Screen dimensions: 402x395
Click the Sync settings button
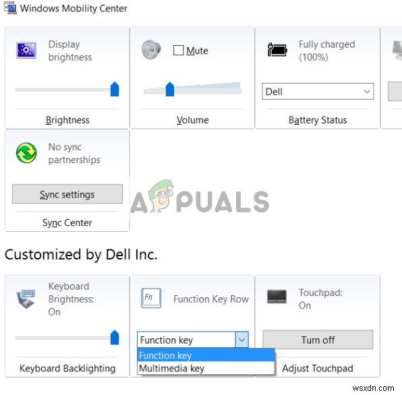tap(67, 194)
